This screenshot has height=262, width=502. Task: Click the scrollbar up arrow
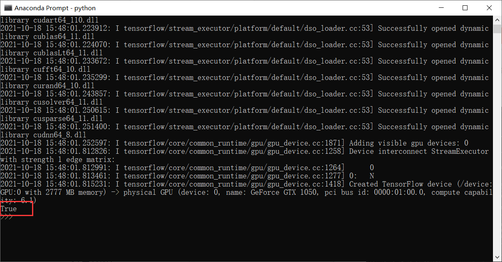click(x=497, y=20)
